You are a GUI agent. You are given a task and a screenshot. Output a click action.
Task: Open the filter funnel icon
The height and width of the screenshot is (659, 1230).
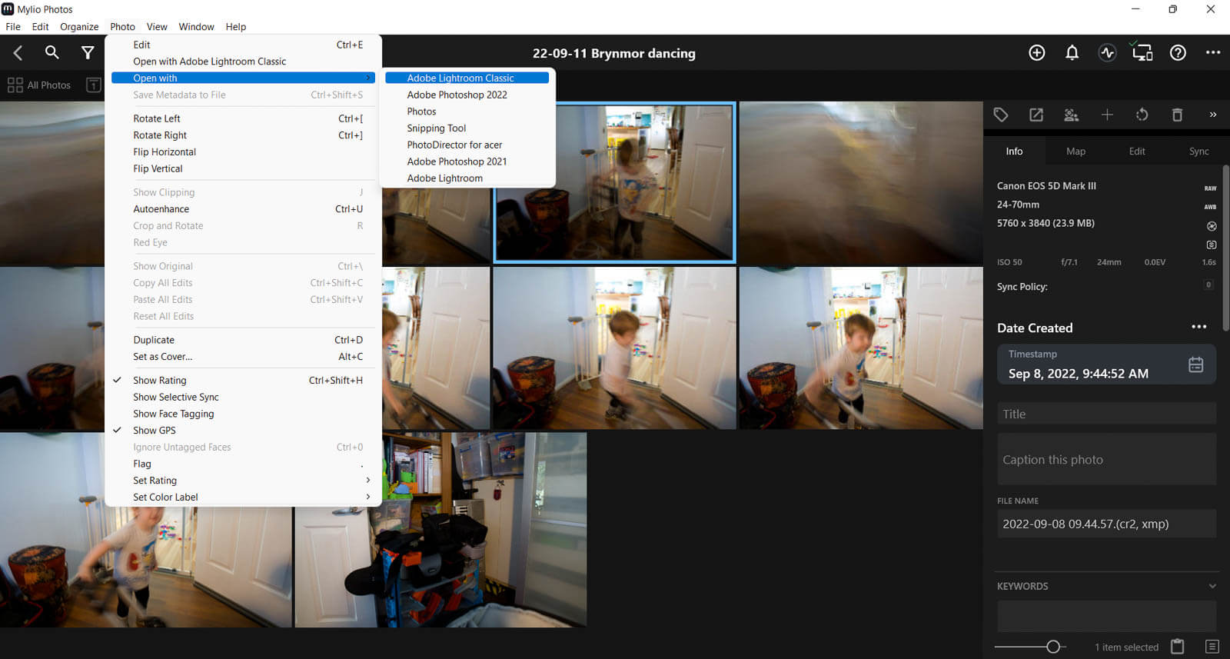click(88, 52)
